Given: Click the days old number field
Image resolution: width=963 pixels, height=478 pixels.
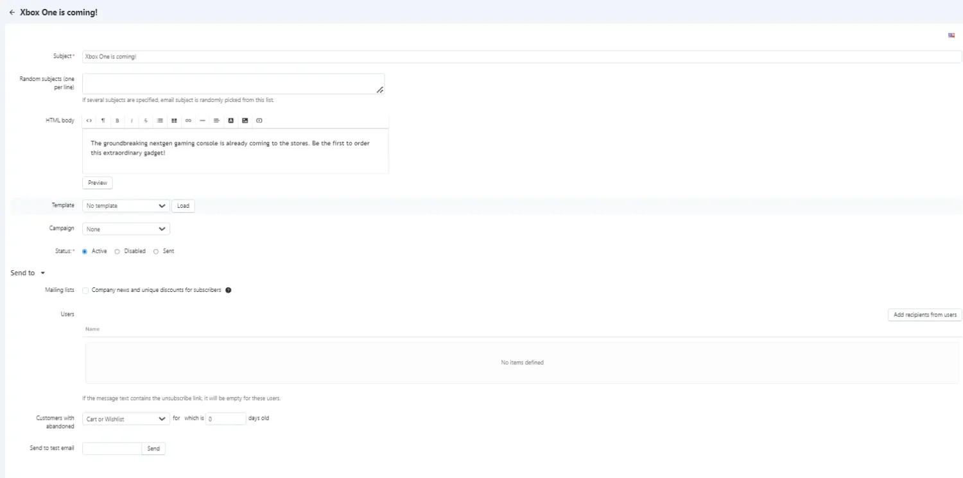Looking at the screenshot, I should (225, 419).
